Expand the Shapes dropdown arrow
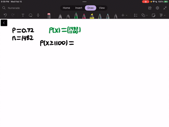The image size is (169, 127). [147, 16]
